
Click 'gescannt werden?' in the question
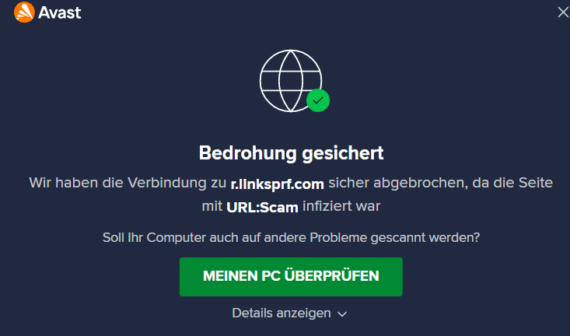[425, 238]
